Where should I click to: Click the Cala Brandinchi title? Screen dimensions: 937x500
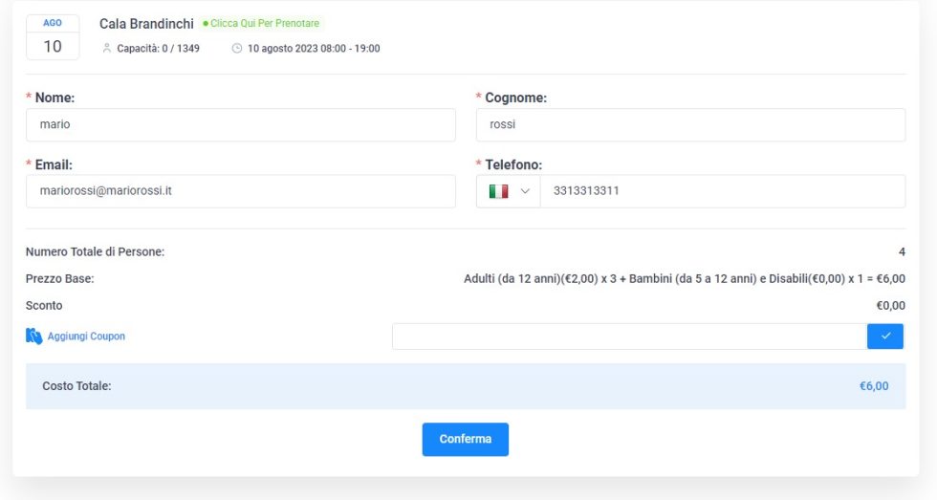coord(146,23)
